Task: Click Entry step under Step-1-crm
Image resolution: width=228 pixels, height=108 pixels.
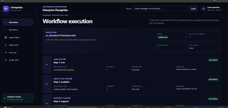Action: click(x=135, y=70)
